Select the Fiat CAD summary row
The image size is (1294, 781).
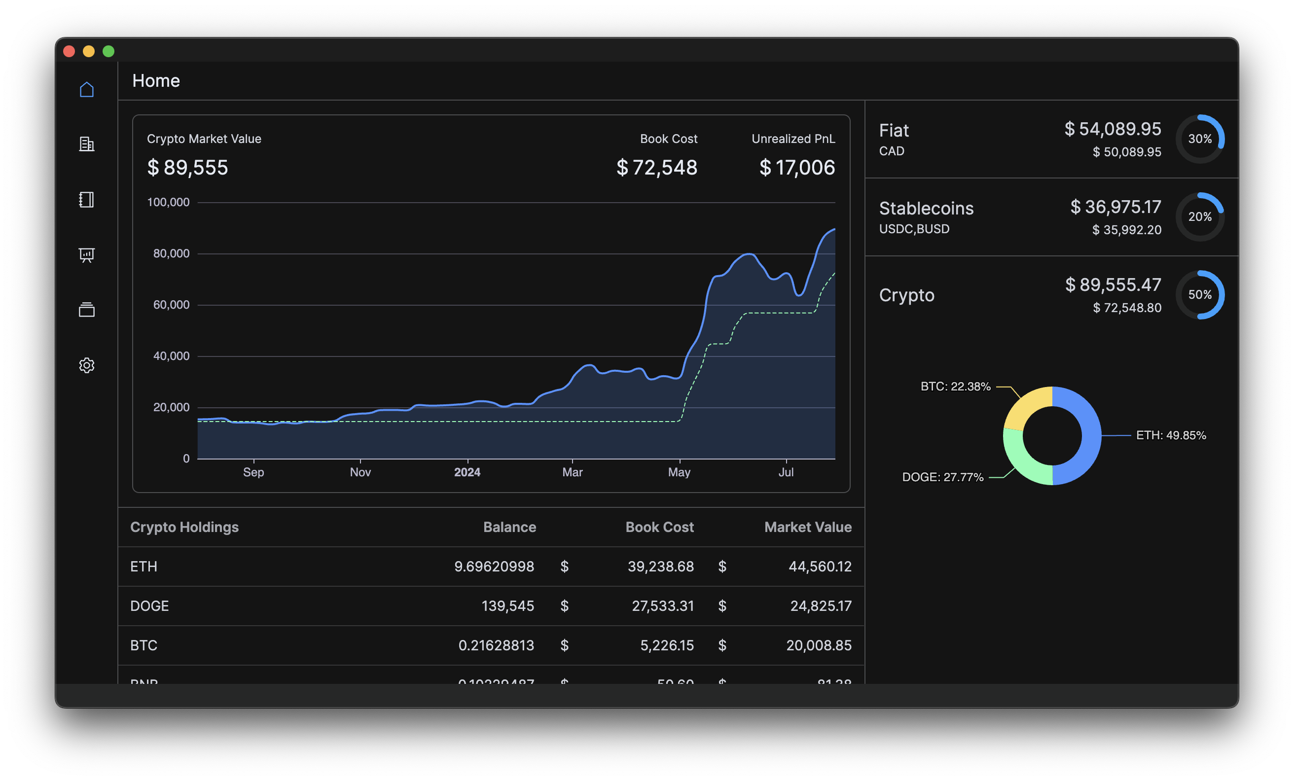pyautogui.click(x=1051, y=139)
